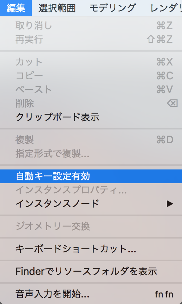Select 取り消し (undo) menu entry
Image resolution: width=182 pixels, height=304 pixels.
click(x=91, y=25)
